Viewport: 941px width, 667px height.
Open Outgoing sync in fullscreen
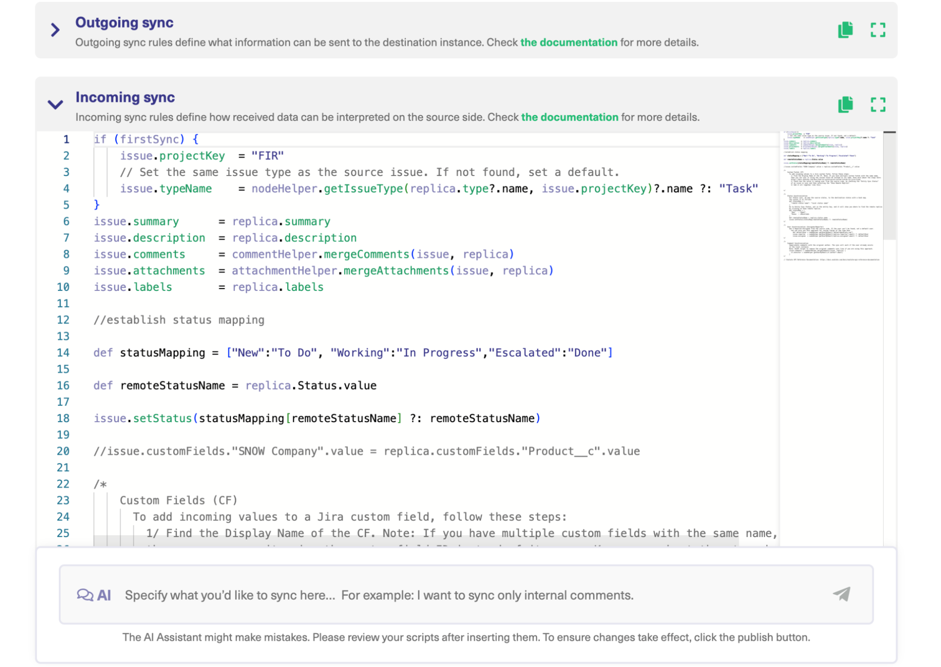tap(877, 30)
